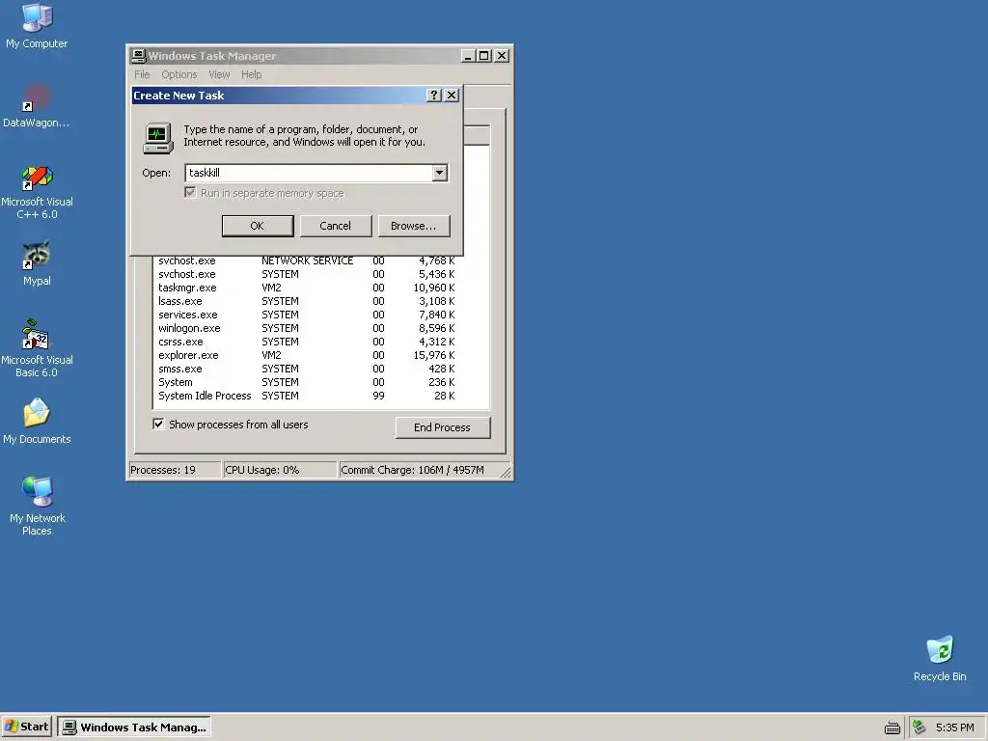The height and width of the screenshot is (741, 988).
Task: Open the File menu in Task Manager
Action: 142,74
